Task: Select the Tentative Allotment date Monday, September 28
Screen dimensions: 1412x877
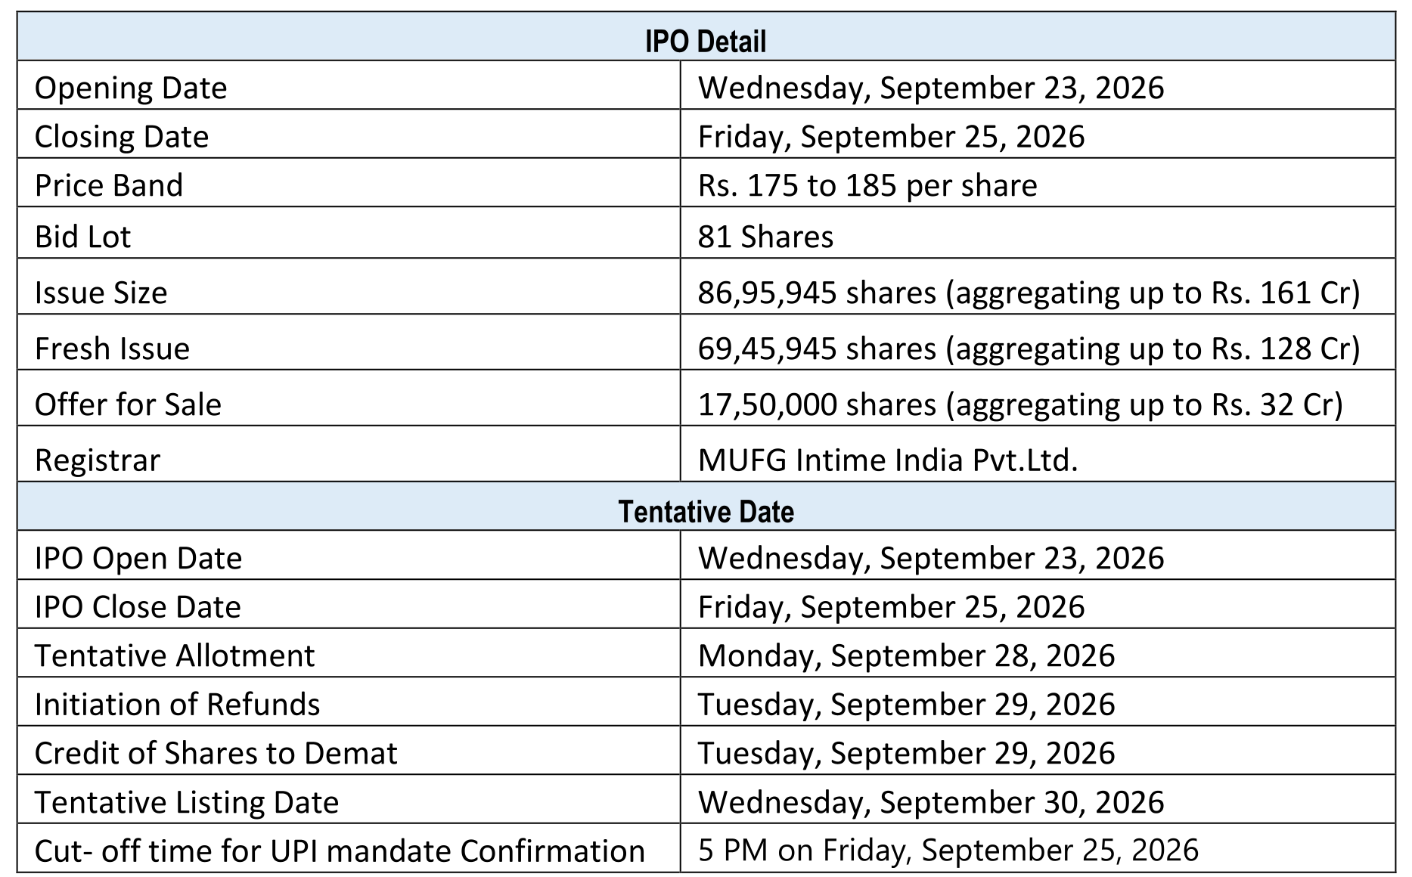Action: pyautogui.click(x=1038, y=652)
